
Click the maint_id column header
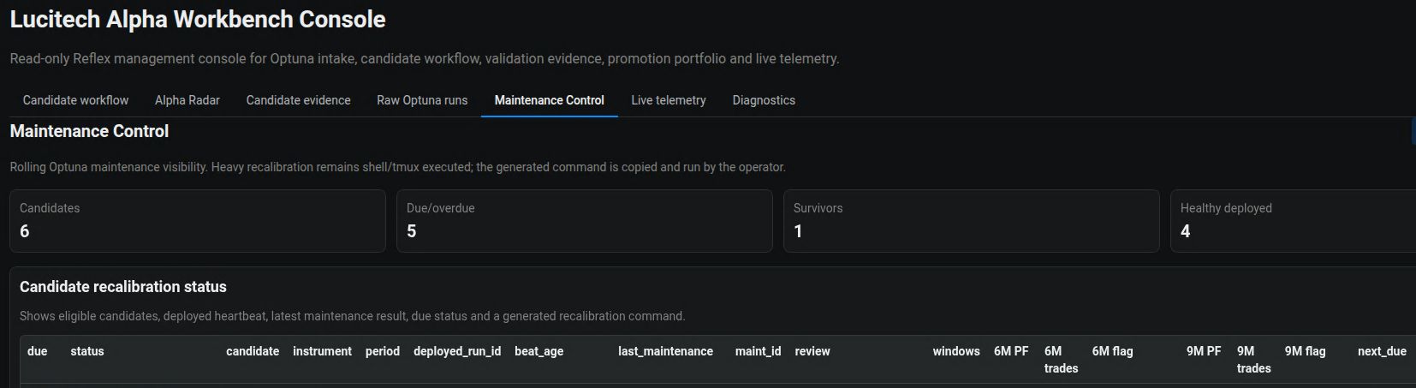pos(758,351)
